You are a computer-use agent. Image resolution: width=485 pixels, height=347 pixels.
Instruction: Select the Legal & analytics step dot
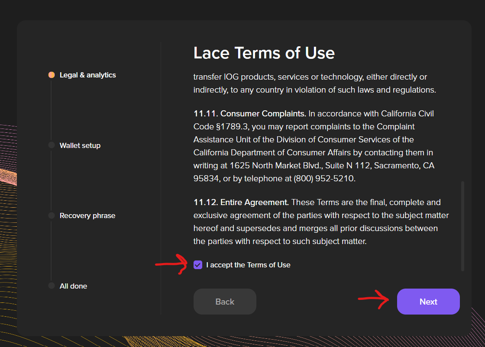(x=52, y=74)
